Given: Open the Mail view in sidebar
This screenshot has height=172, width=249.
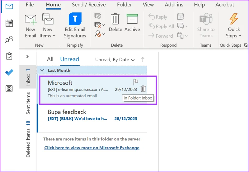Looking at the screenshot, I should pyautogui.click(x=9, y=6).
